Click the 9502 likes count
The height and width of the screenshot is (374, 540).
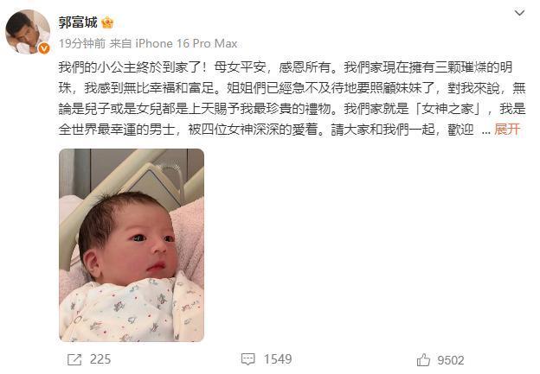coord(451,360)
